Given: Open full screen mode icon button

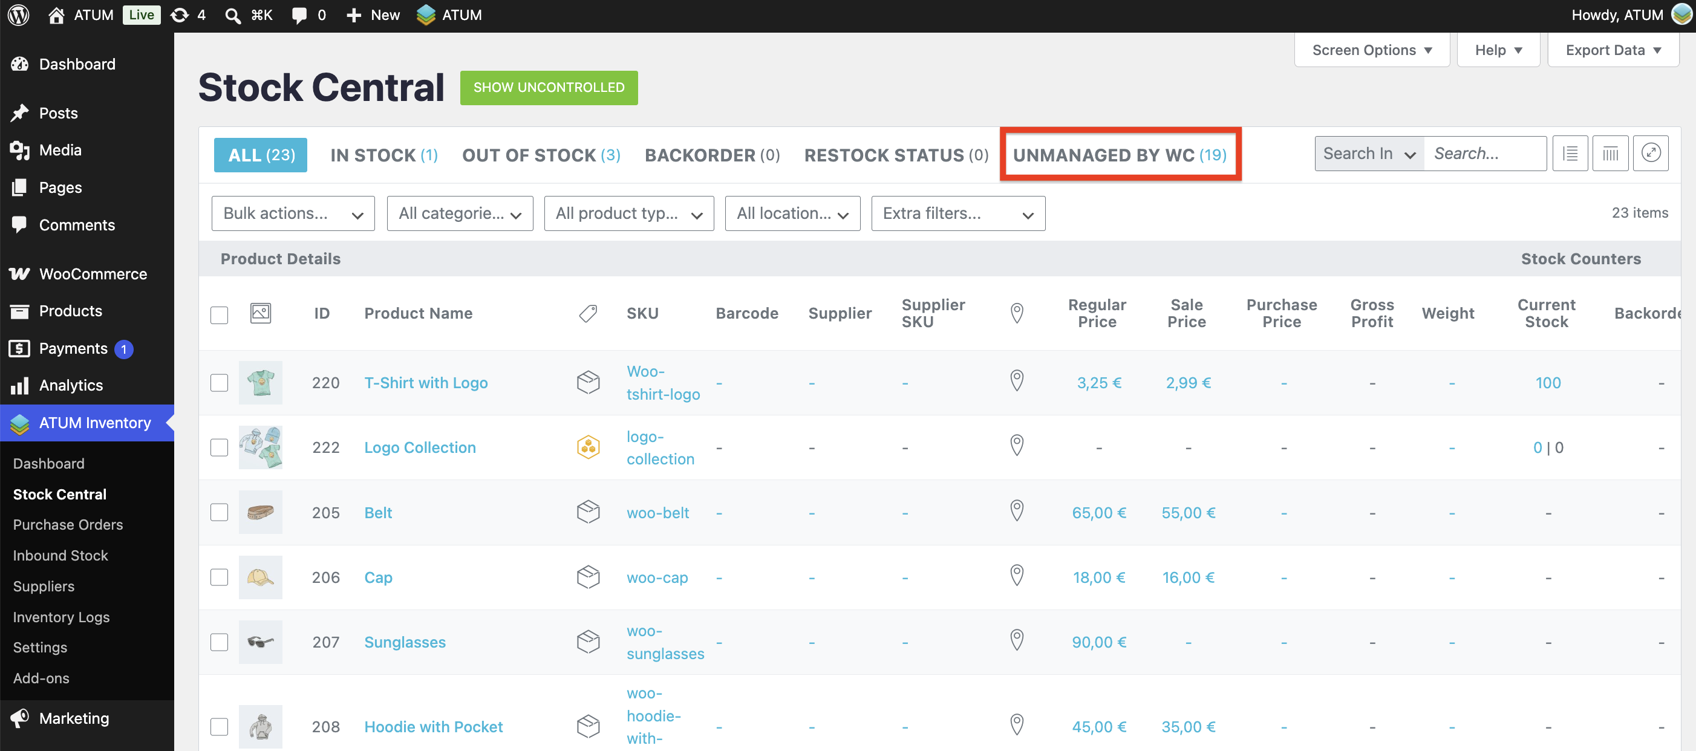Looking at the screenshot, I should [x=1650, y=154].
